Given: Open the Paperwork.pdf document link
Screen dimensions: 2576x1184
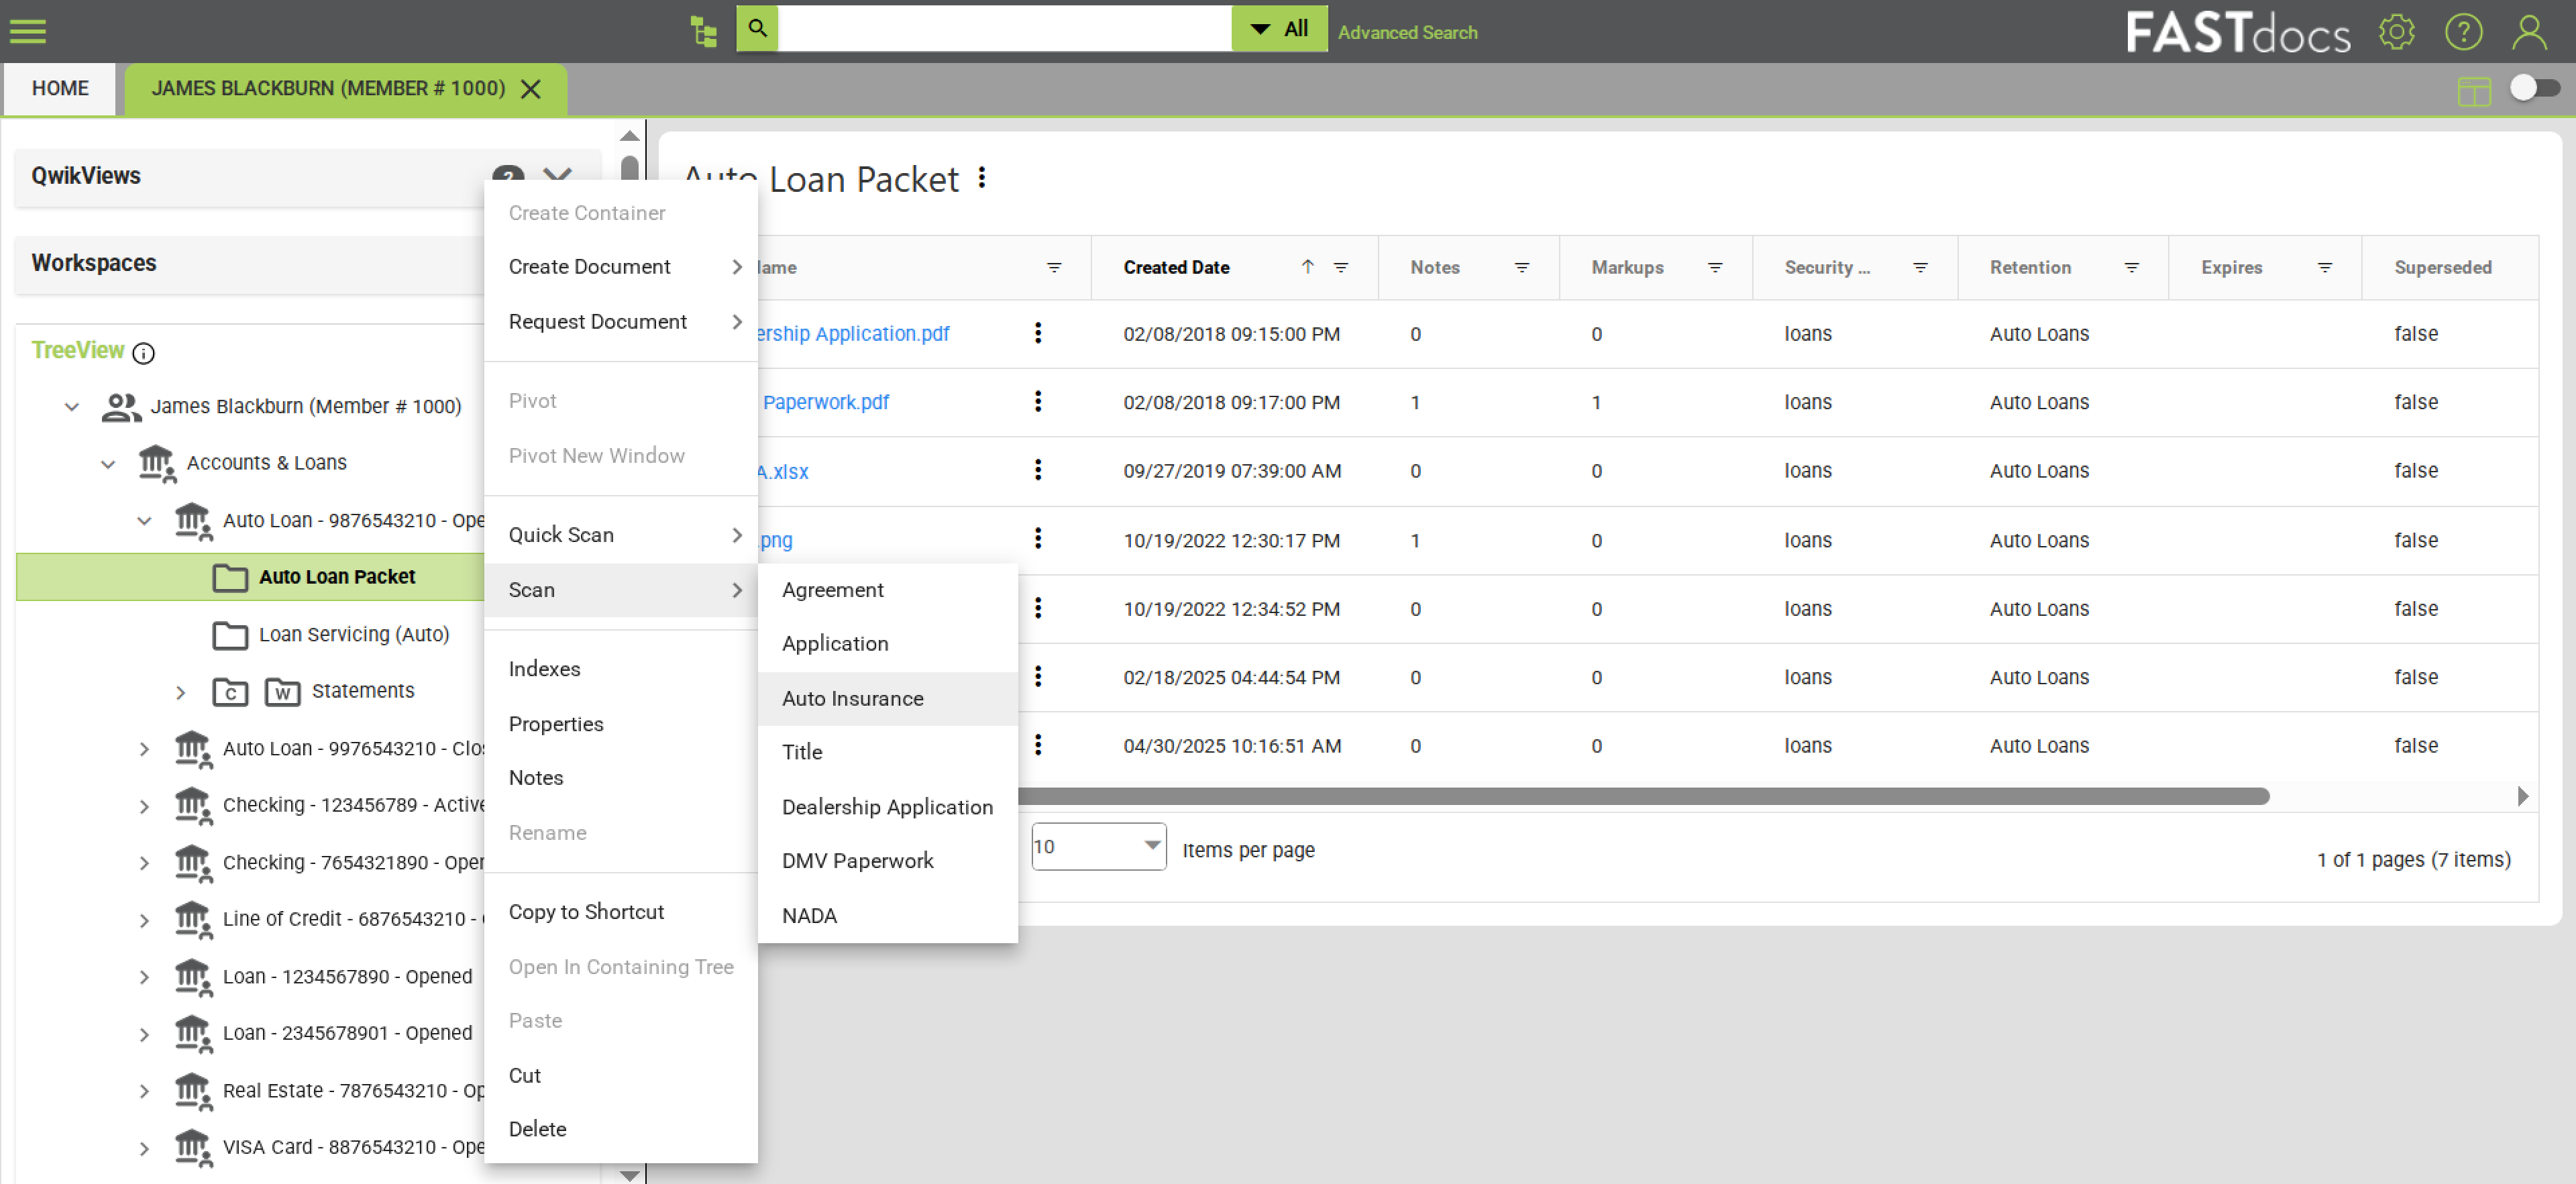Looking at the screenshot, I should pos(825,402).
